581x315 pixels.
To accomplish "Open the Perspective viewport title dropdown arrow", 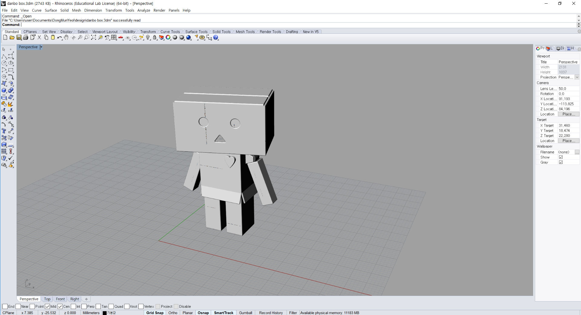I will [41, 47].
